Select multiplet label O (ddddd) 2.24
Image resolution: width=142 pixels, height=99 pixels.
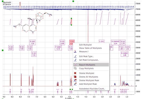coord(115,42)
